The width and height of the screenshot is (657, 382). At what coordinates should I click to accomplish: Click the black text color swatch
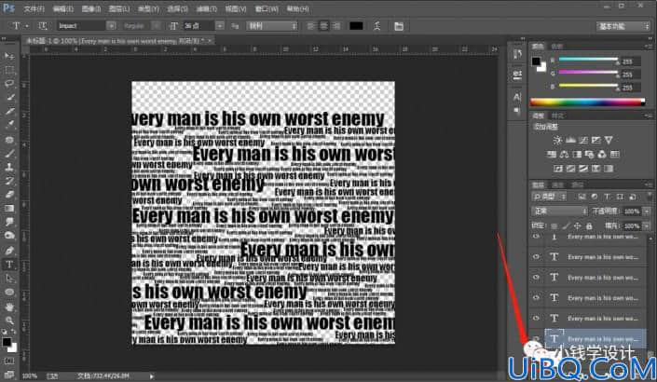pyautogui.click(x=356, y=26)
